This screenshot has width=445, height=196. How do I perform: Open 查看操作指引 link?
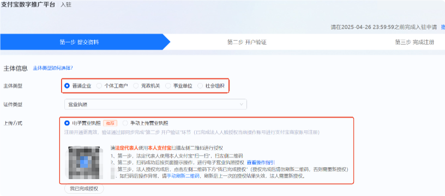(261, 162)
